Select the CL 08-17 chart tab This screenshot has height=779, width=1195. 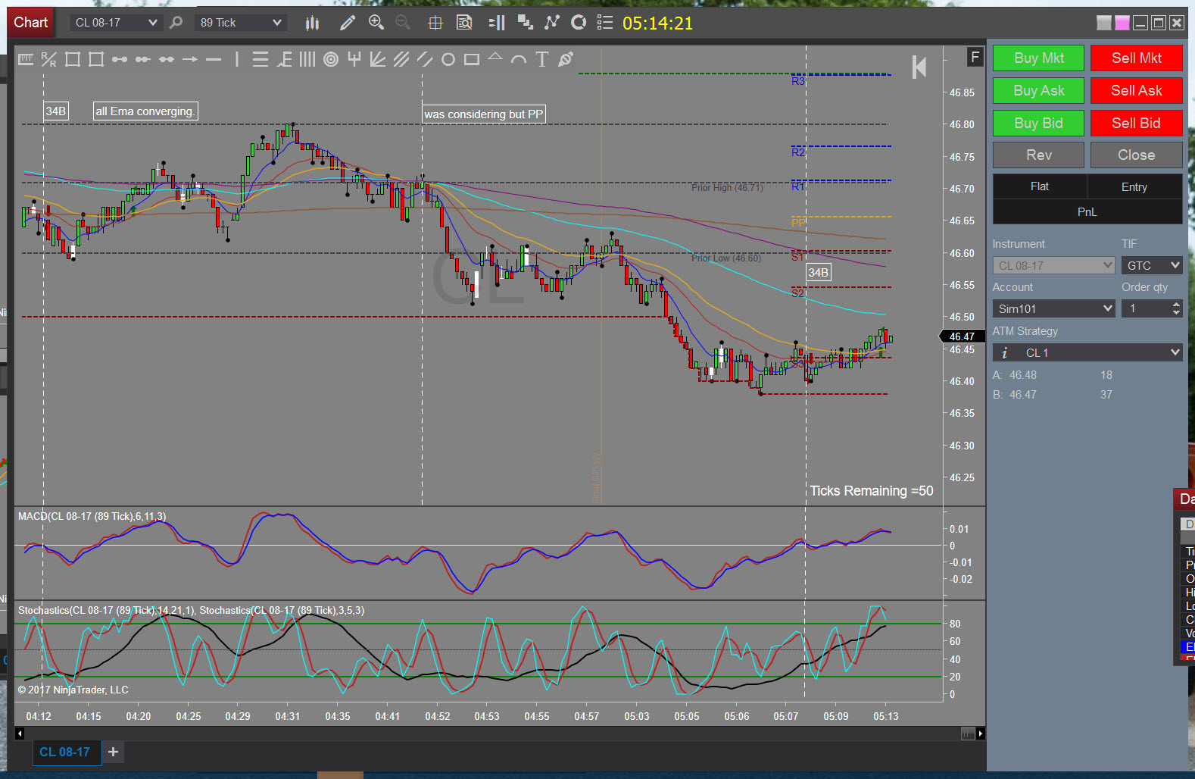65,752
